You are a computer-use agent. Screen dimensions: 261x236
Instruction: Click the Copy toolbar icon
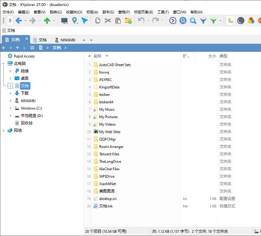(x=98, y=21)
